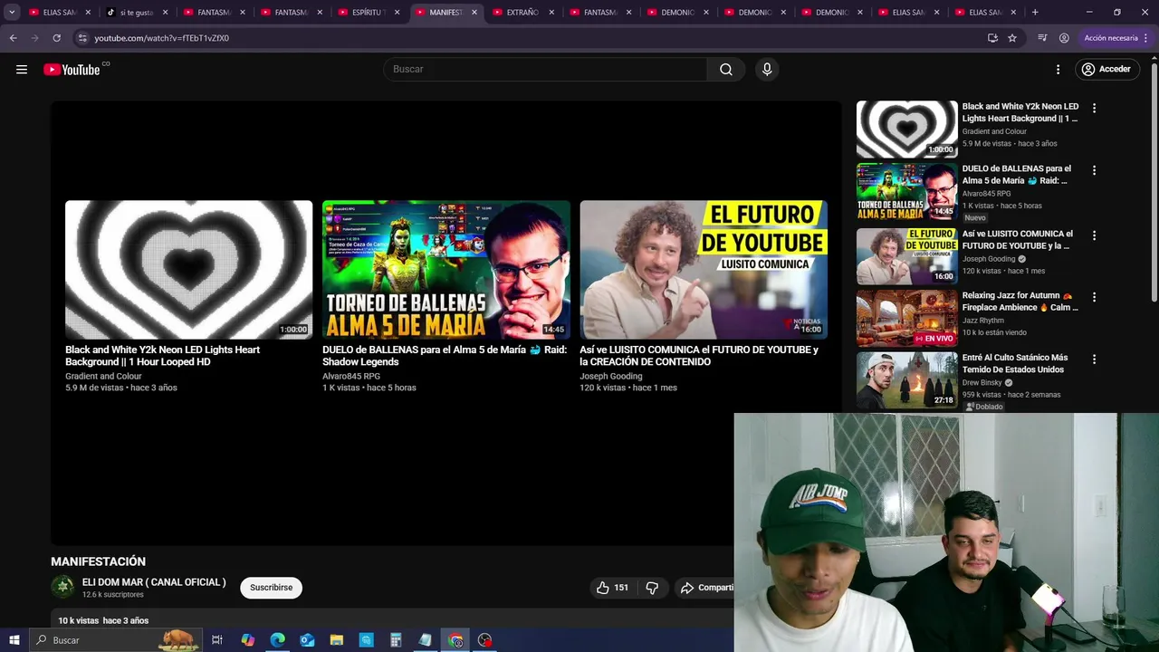
Task: Sign in with the Acceder button
Action: pos(1106,70)
